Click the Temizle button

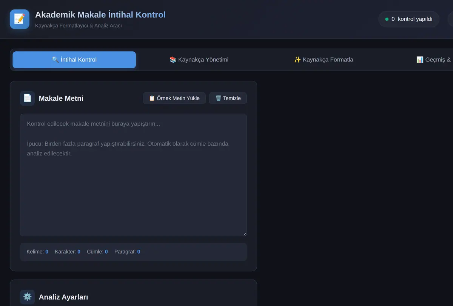click(228, 98)
